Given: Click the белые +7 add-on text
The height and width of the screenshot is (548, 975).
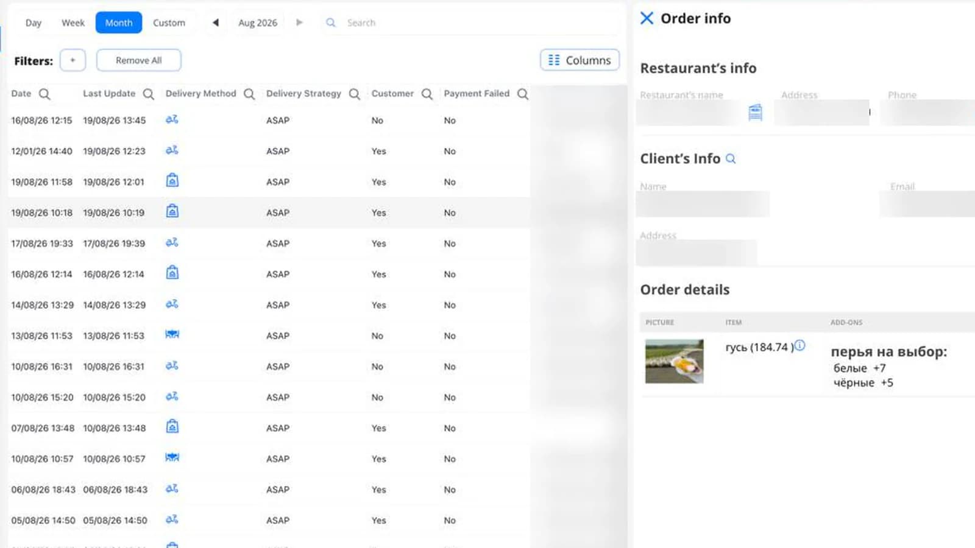Looking at the screenshot, I should point(860,368).
